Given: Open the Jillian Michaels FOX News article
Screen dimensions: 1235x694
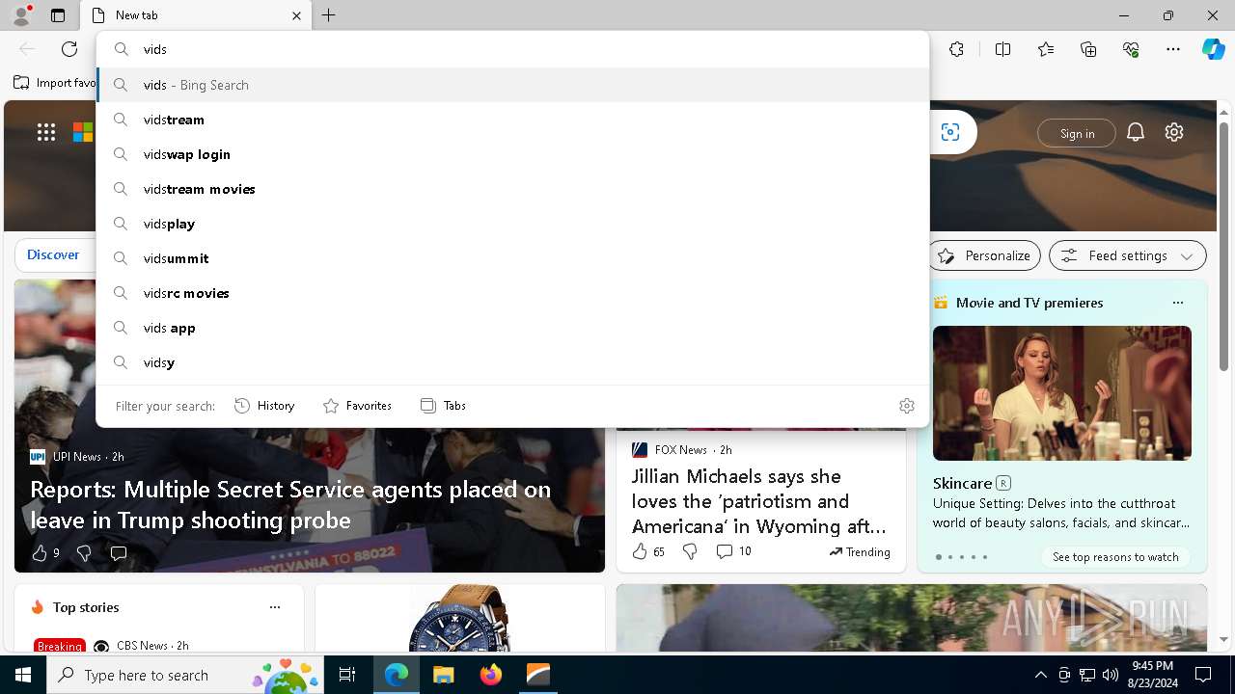Looking at the screenshot, I should (759, 501).
